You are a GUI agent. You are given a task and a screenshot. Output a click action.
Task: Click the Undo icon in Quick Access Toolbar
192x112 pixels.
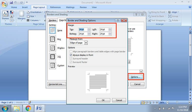[15, 3]
